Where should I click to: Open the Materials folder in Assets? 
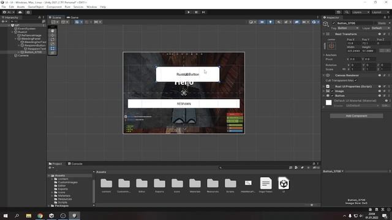tap(195, 185)
